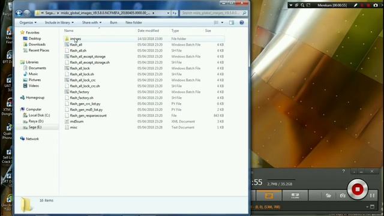Open Local Disk (C:) drive
This screenshot has height=216, width=384.
pyautogui.click(x=39, y=115)
